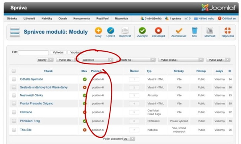Check the box for Frantoi Frescolio Origano
Image resolution: width=241 pixels, height=144 pixels.
tap(14, 104)
